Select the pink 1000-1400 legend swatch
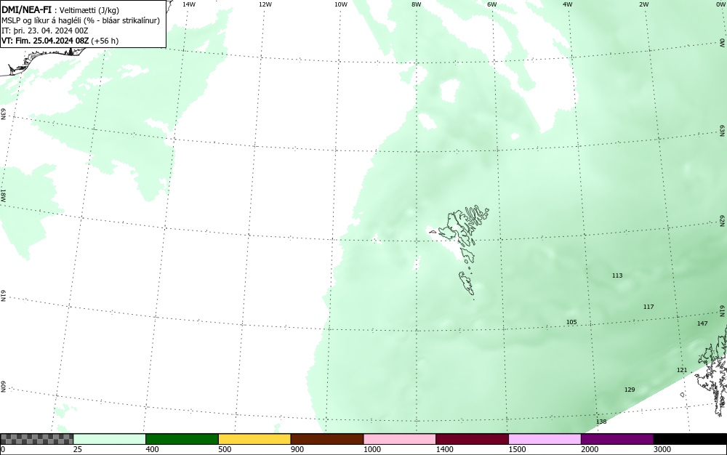Screen dimensions: 727x455 click(400, 439)
